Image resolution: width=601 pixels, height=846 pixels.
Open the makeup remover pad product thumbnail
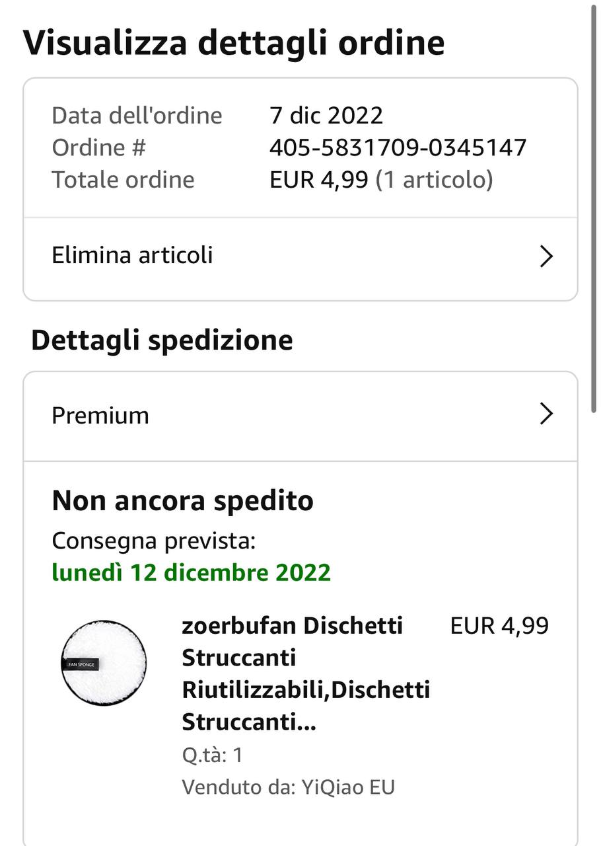click(x=104, y=663)
